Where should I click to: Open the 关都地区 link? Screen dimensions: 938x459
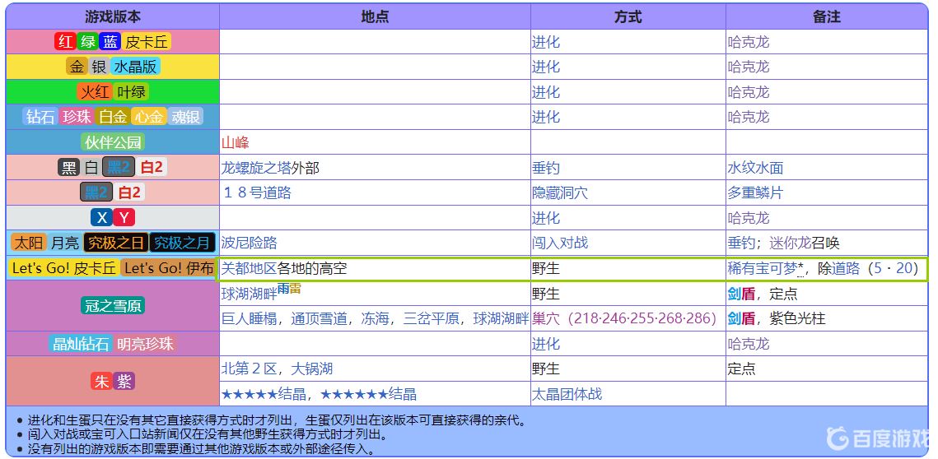(x=250, y=269)
